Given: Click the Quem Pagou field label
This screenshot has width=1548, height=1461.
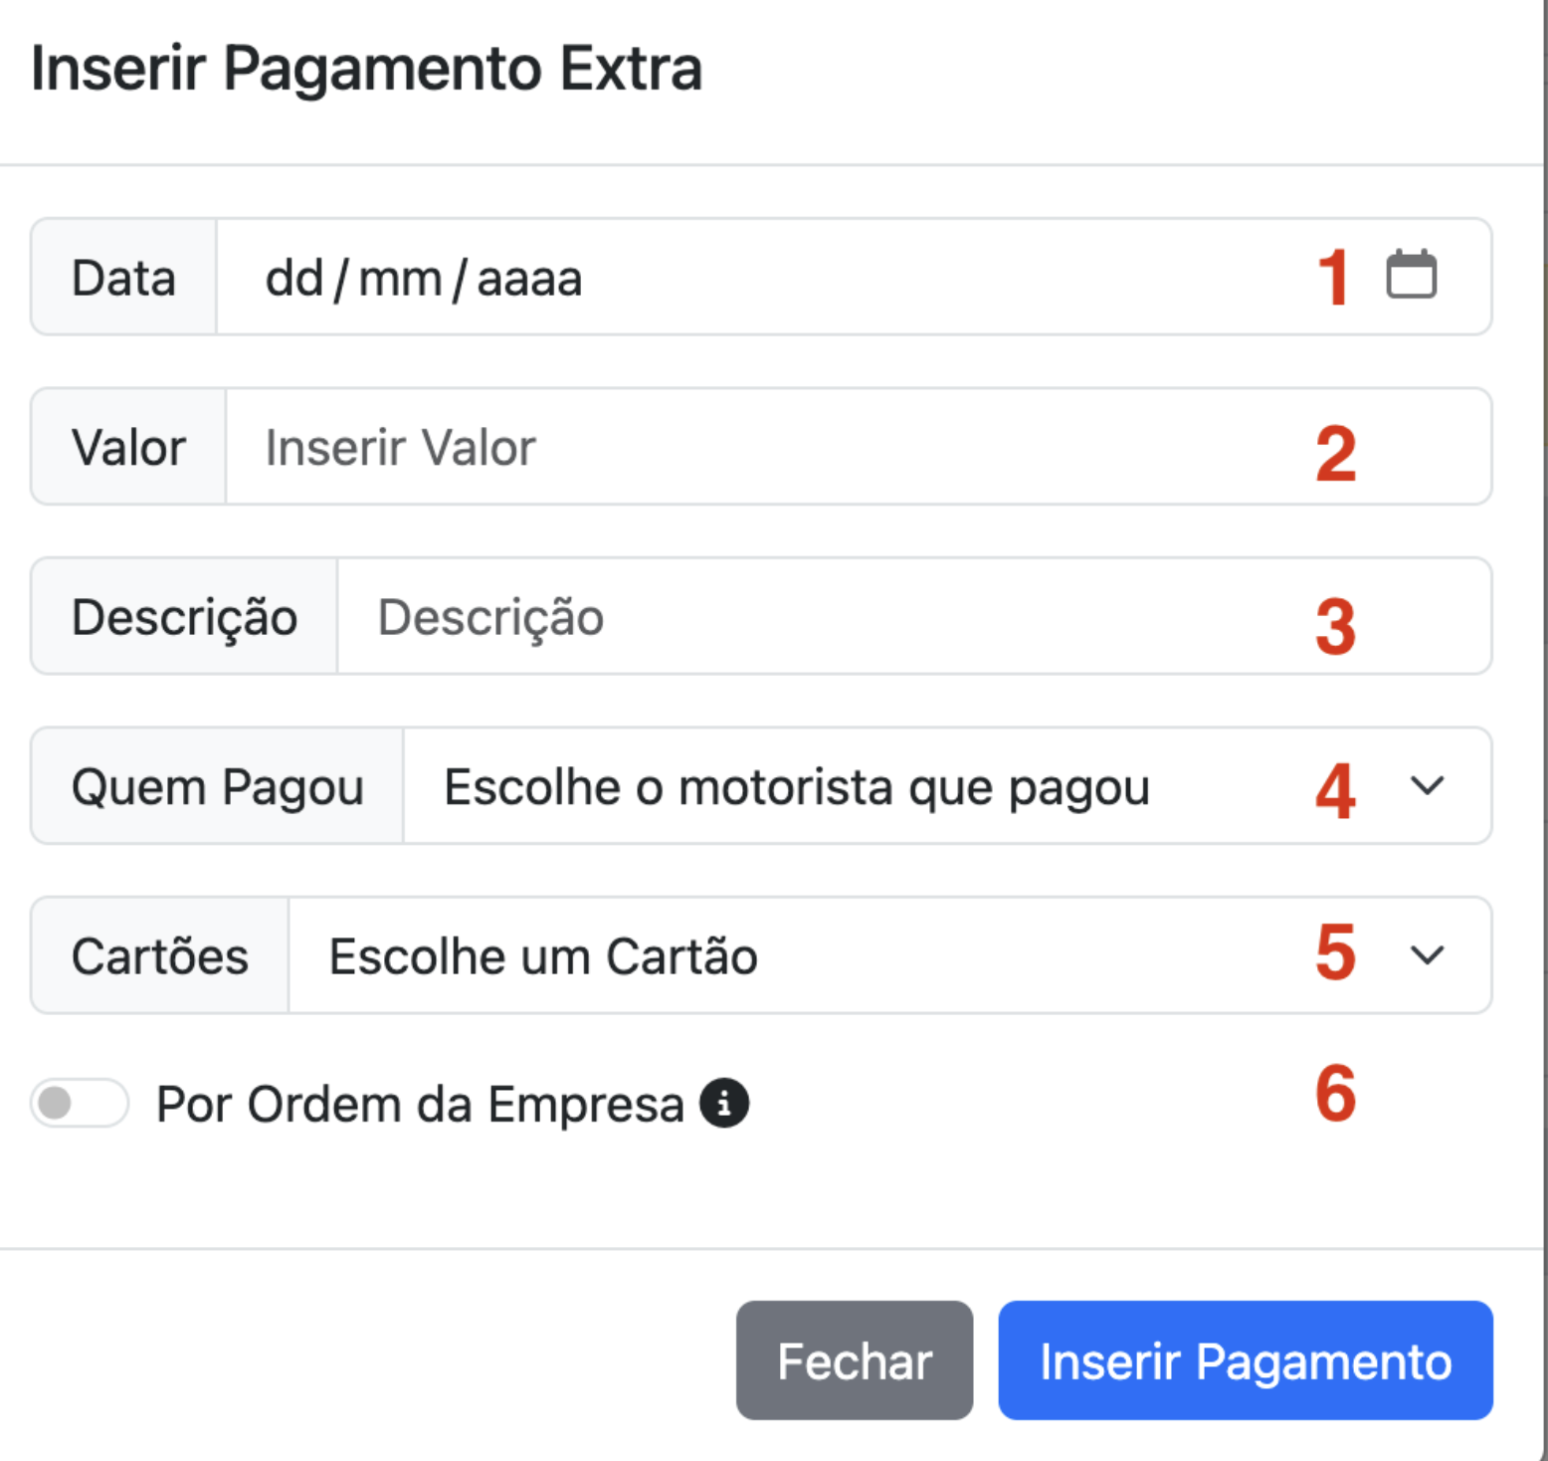Looking at the screenshot, I should point(217,786).
